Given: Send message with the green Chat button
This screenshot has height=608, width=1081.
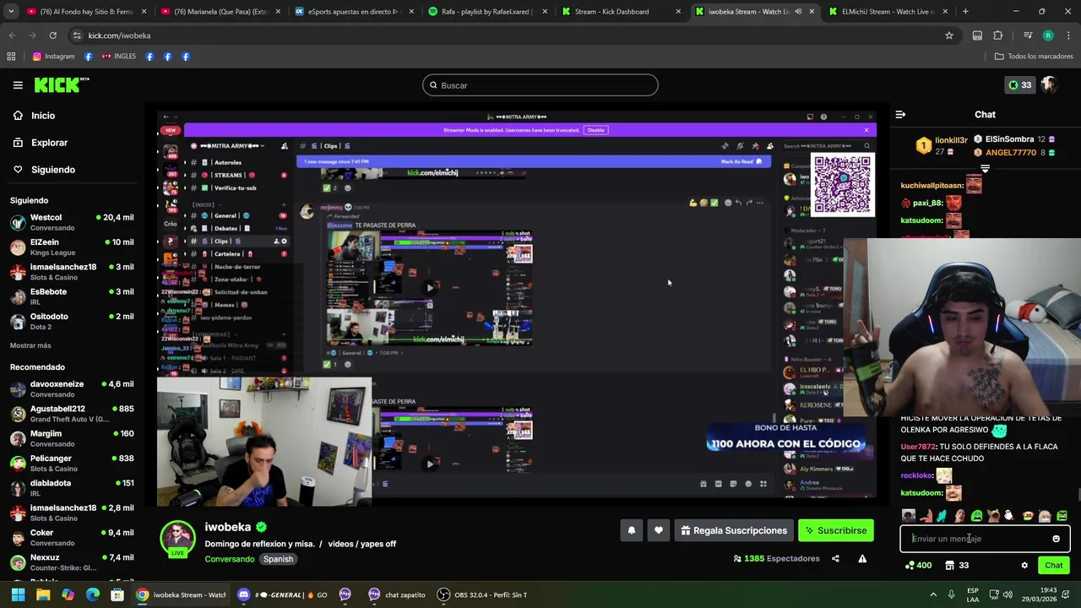Looking at the screenshot, I should (1054, 565).
